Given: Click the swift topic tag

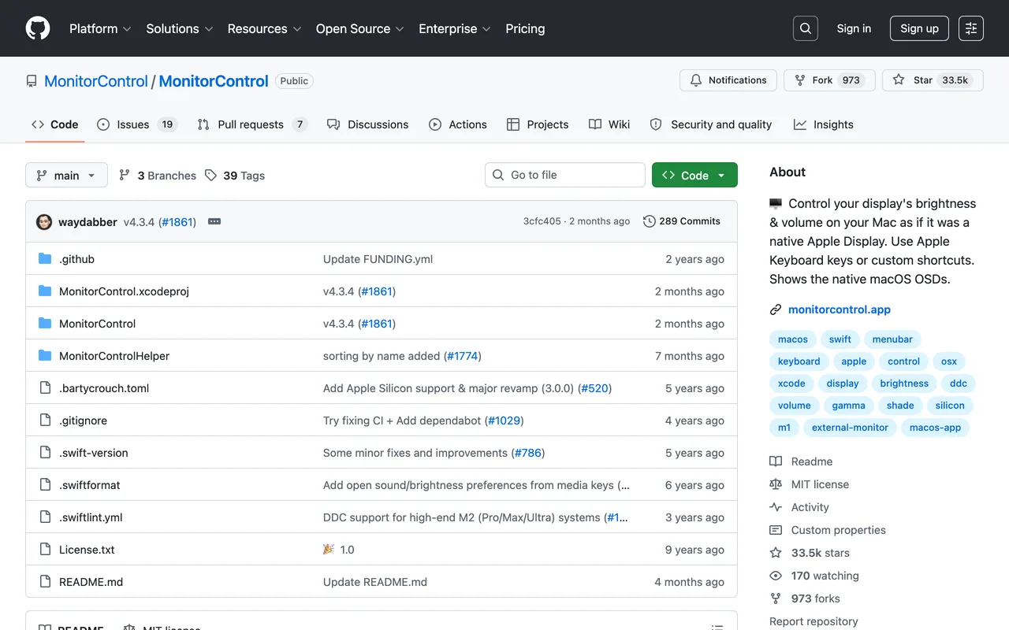Looking at the screenshot, I should (840, 339).
